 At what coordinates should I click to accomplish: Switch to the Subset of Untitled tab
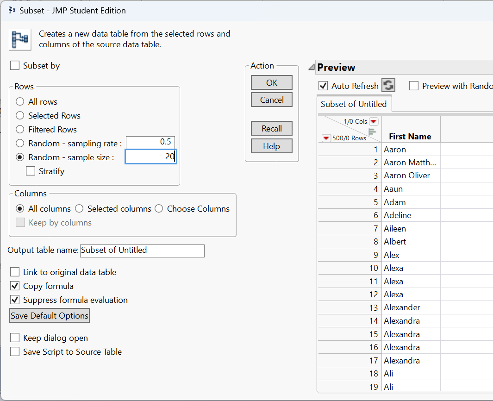click(354, 104)
